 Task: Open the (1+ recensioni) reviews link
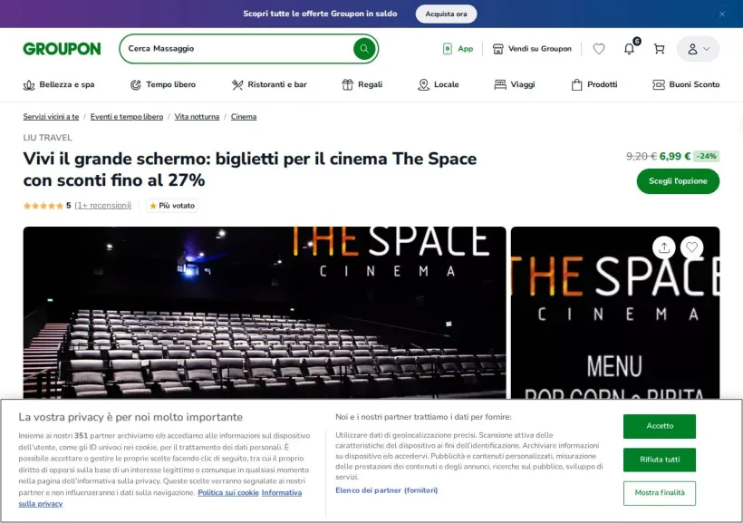tap(102, 206)
